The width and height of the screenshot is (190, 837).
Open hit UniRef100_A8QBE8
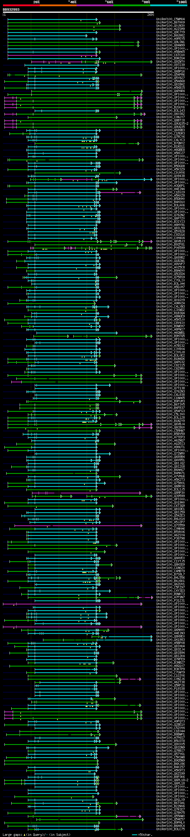(x=170, y=150)
